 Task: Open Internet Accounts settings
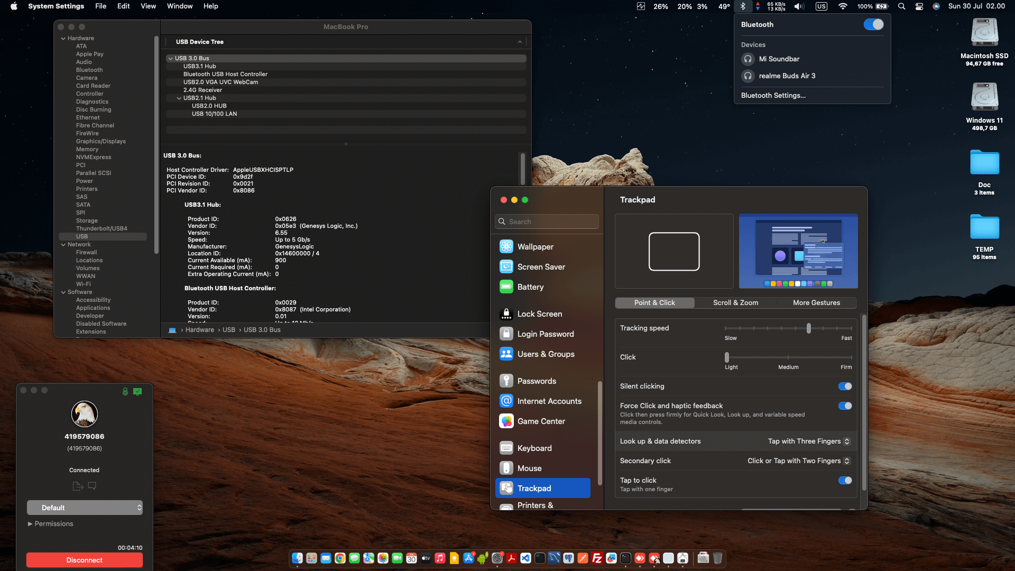pos(543,401)
